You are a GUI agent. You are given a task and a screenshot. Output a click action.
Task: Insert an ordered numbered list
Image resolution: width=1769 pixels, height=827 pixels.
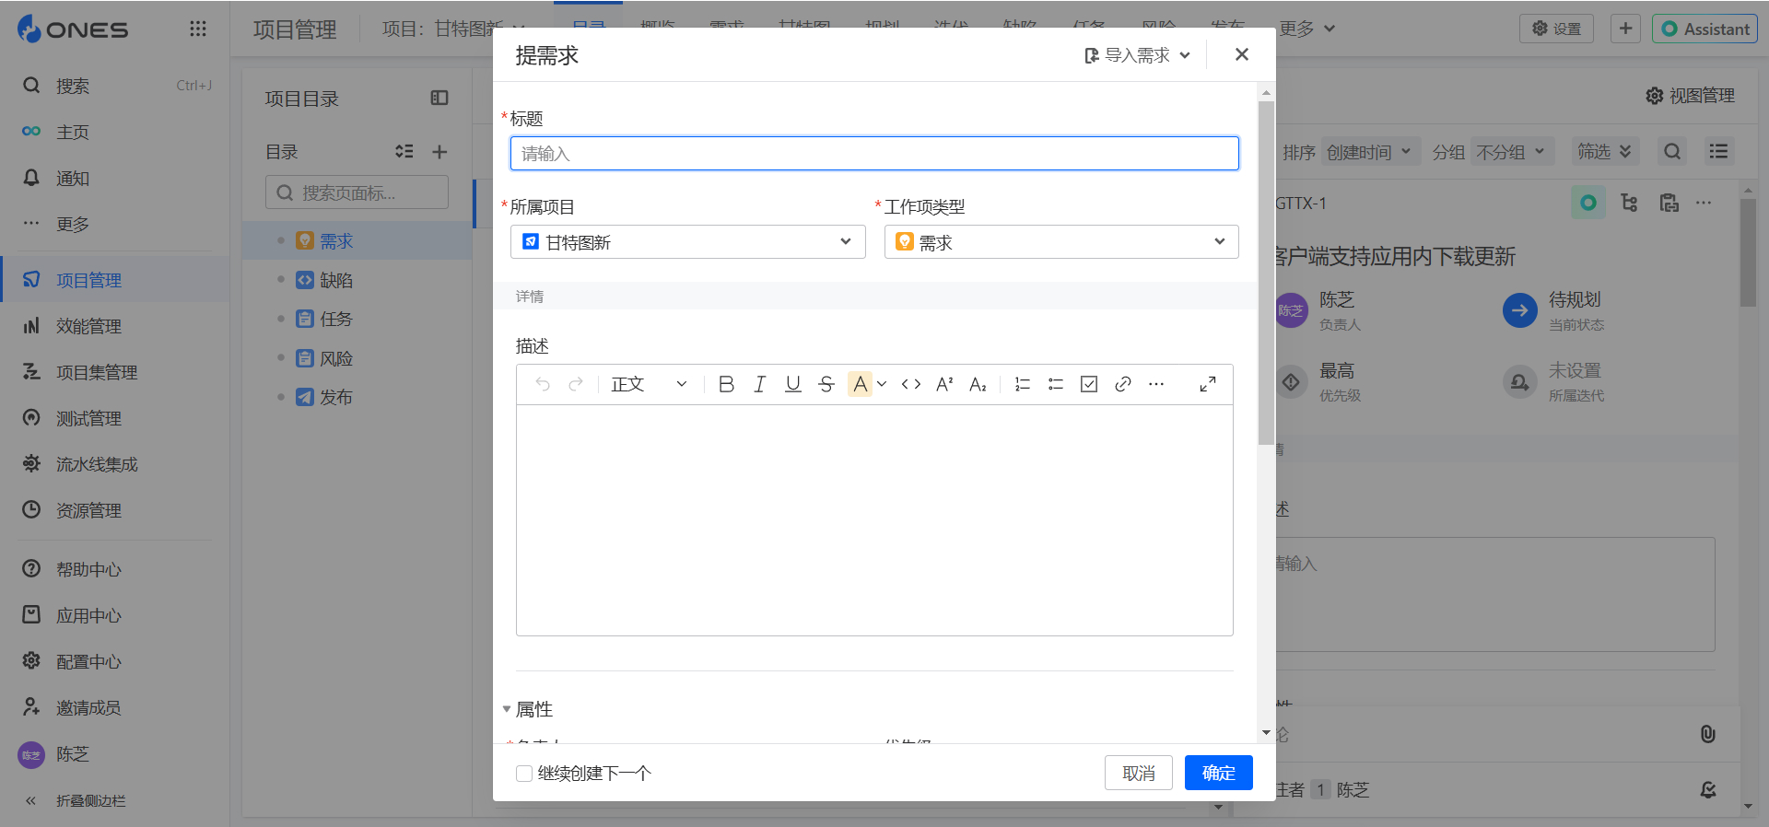click(x=1022, y=384)
